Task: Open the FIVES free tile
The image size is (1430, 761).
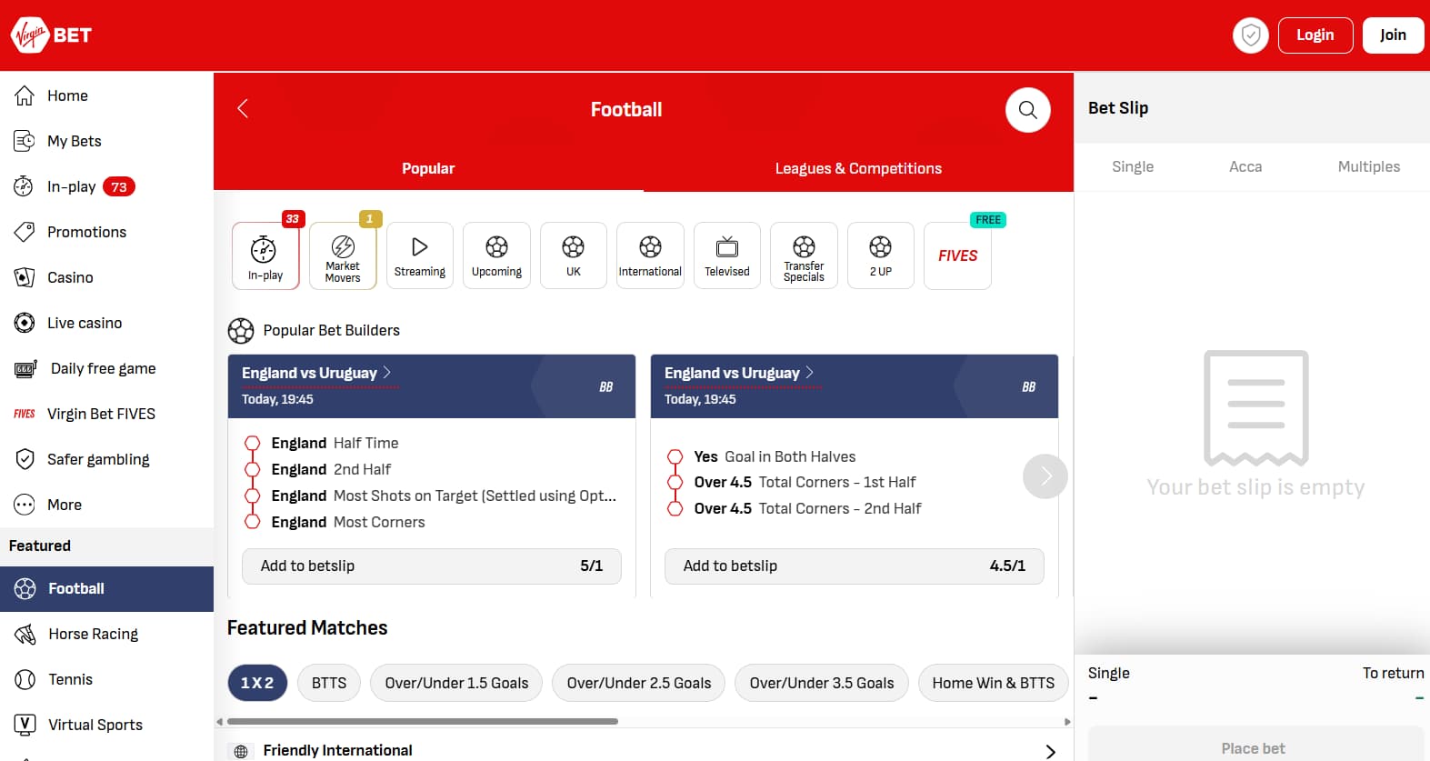Action: click(957, 255)
